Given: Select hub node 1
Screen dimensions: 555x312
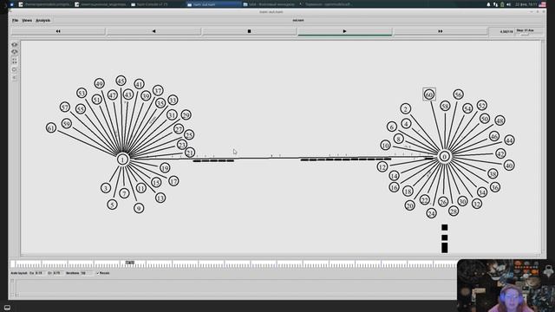Looking at the screenshot, I should (x=123, y=159).
